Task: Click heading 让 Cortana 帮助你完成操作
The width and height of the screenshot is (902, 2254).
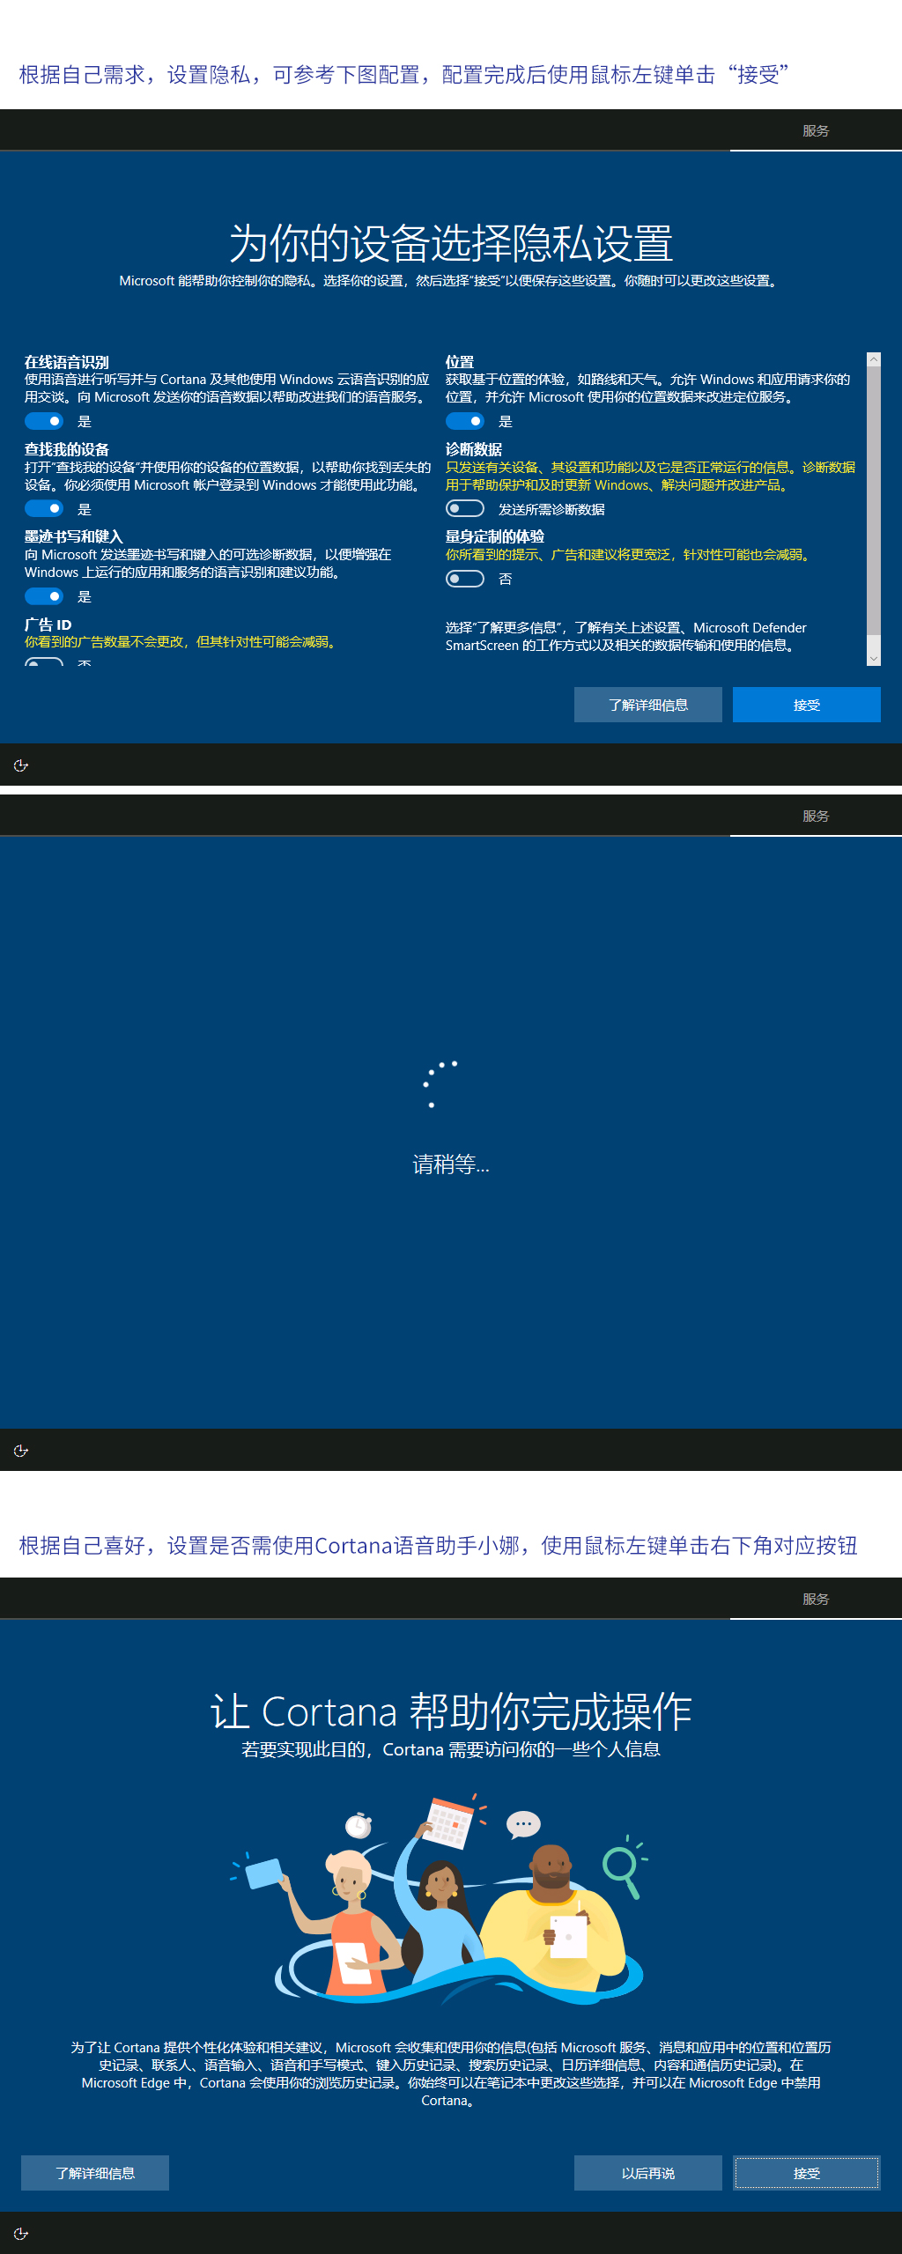Action: tap(451, 1711)
